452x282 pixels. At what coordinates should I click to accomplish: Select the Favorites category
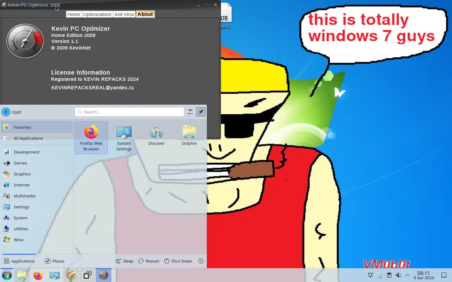tap(37, 127)
